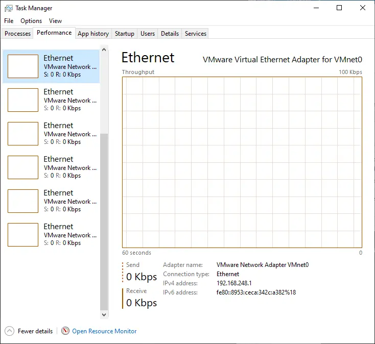Screen dimensions: 375x344
Task: Click Fewer details to collapse view
Action: pos(35,331)
